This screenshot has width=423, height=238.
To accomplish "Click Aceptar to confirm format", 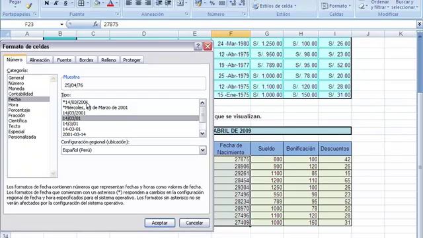I will [x=160, y=223].
